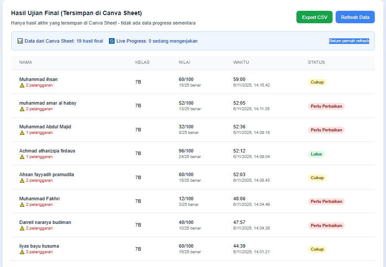Select the NILAI column header
386x267 pixels.
[x=184, y=62]
